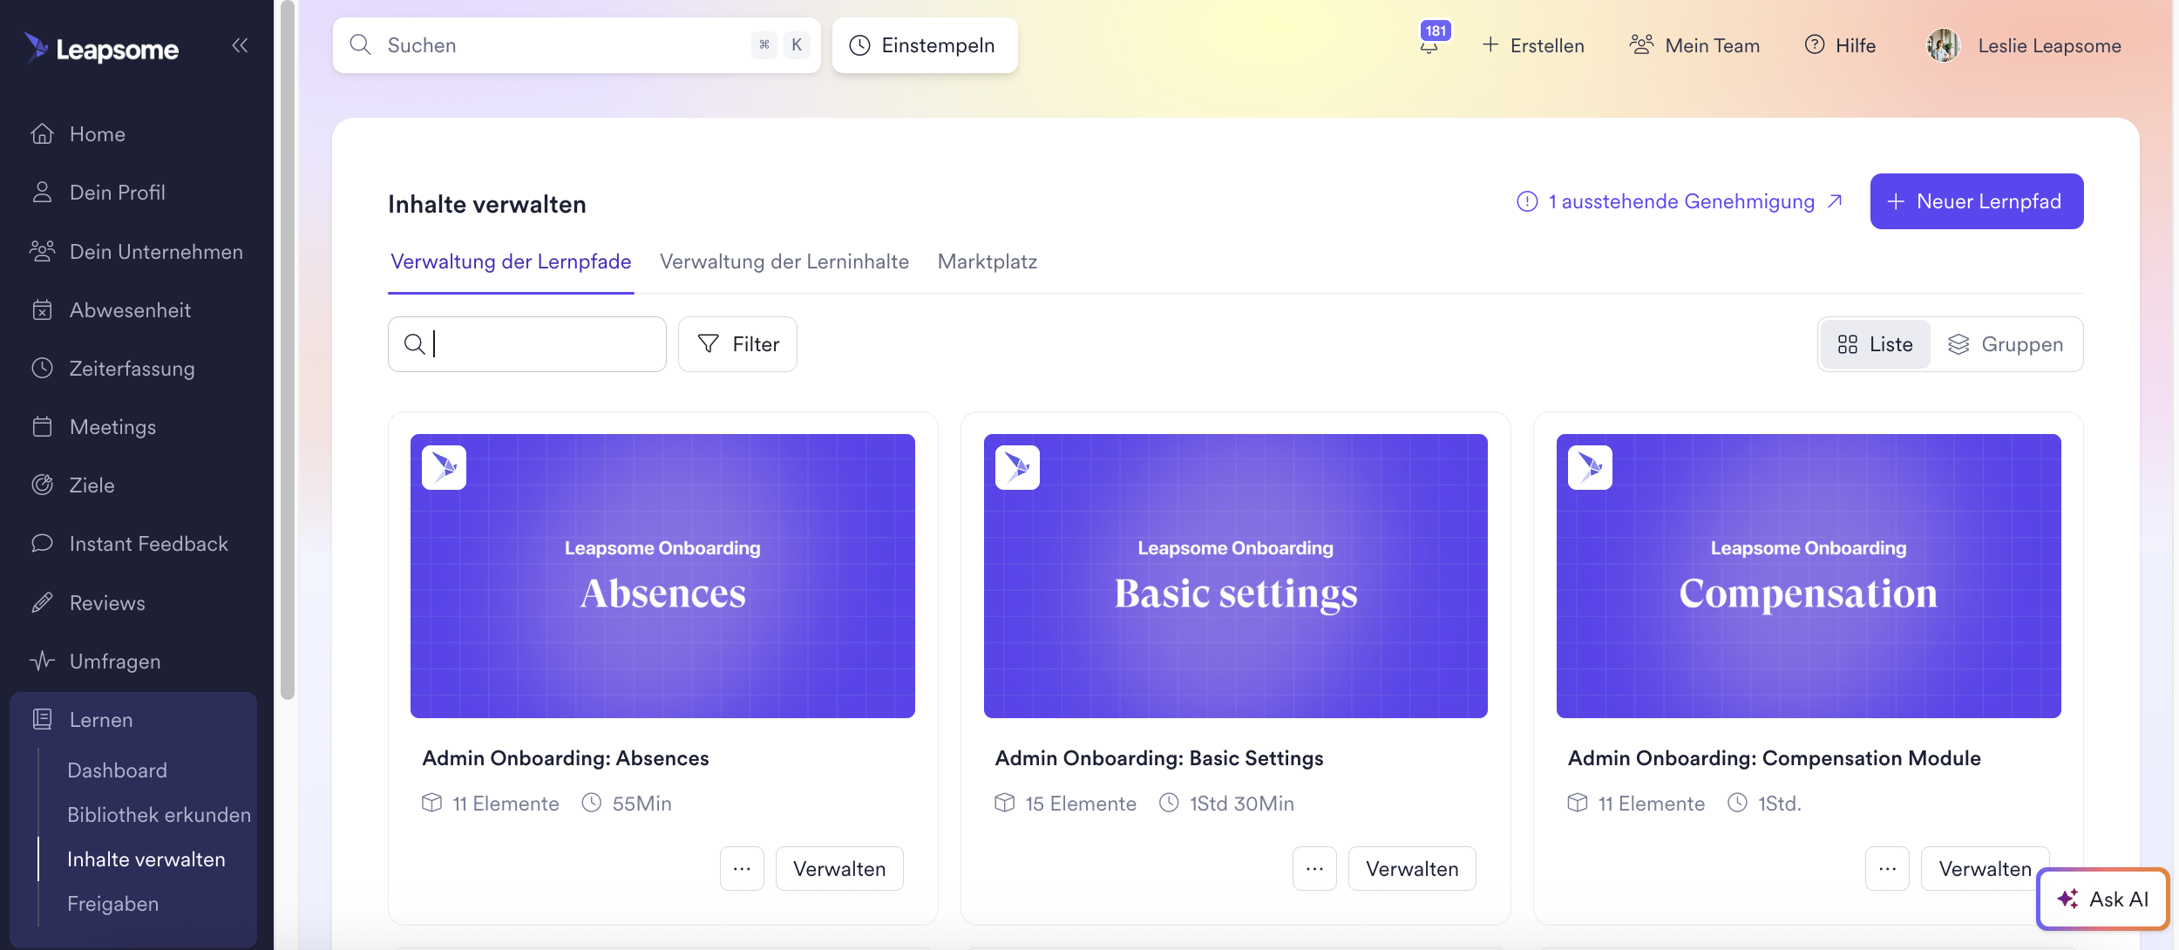Click the Zeiterfassung clock icon
This screenshot has width=2179, height=950.
pyautogui.click(x=42, y=368)
